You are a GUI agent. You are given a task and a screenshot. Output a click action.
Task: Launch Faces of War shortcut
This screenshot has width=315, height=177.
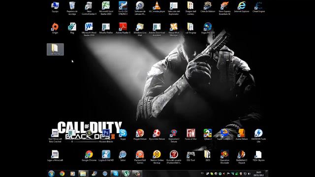click(x=190, y=134)
